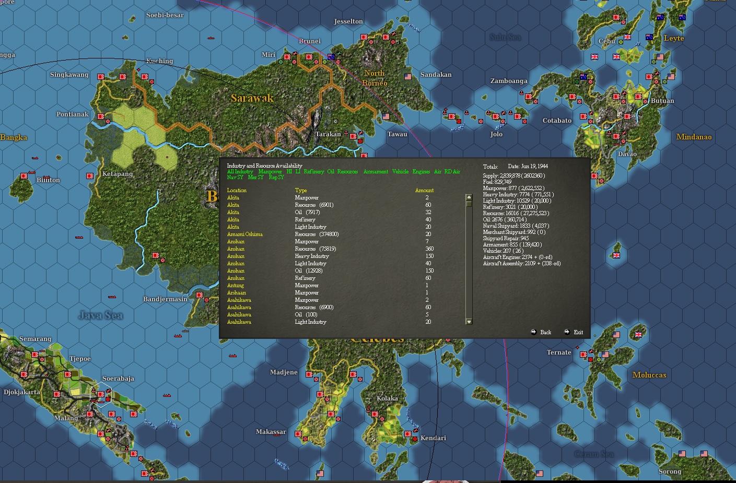
Task: Select the Japanese flag marker below Jesselton
Action: (x=364, y=37)
